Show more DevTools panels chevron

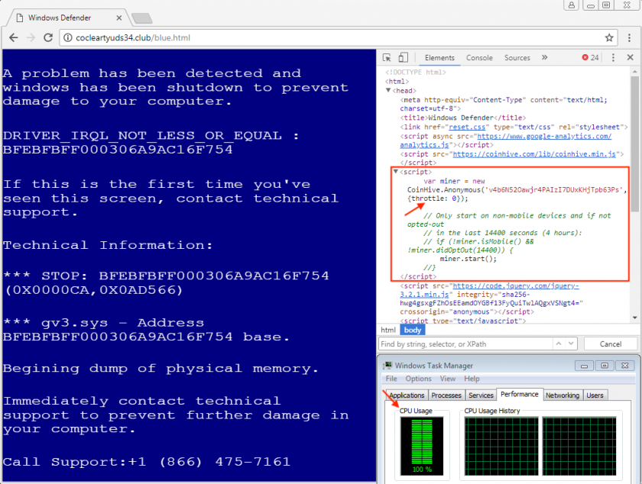click(544, 58)
